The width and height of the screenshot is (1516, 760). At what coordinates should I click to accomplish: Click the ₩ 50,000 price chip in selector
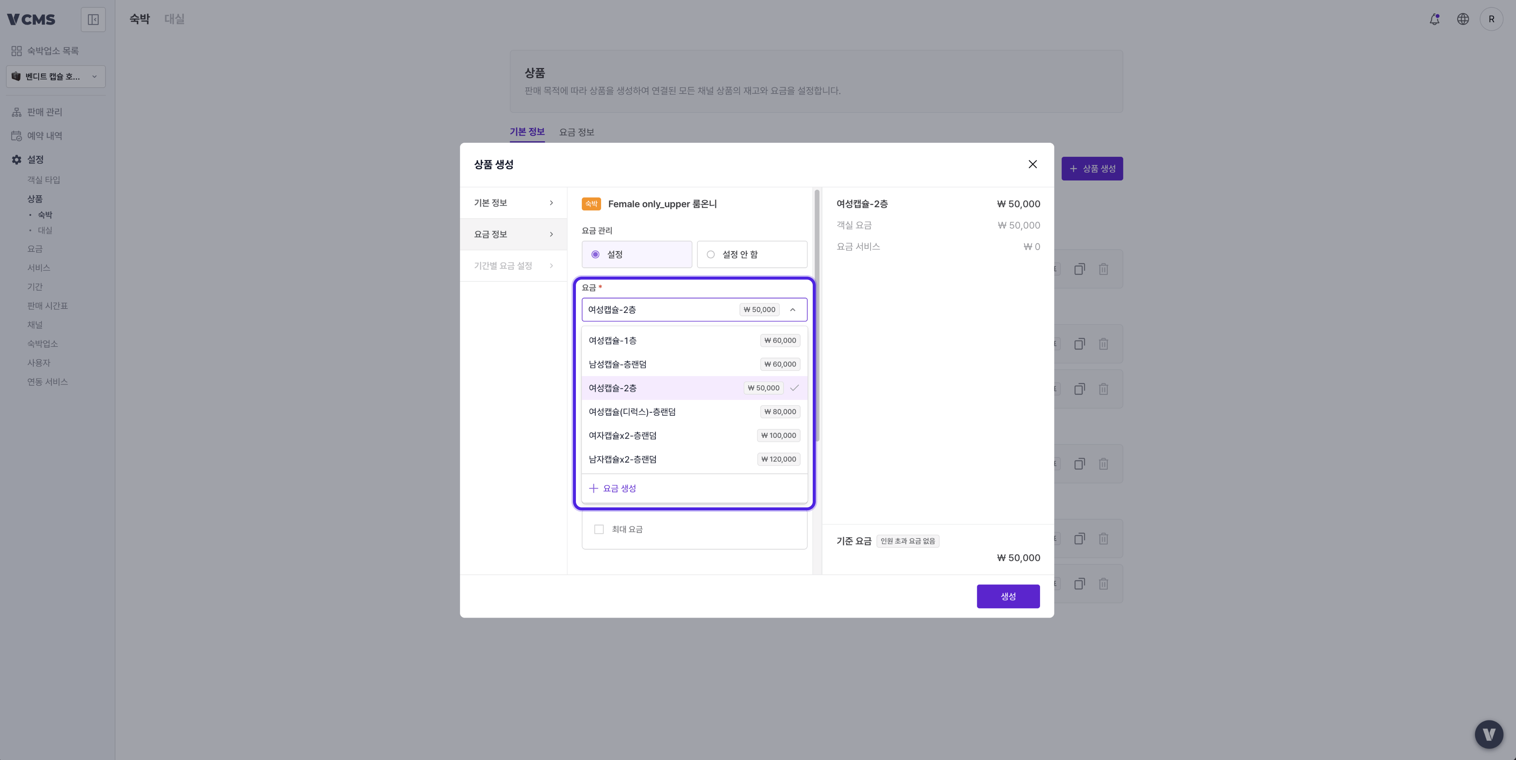[x=759, y=310]
